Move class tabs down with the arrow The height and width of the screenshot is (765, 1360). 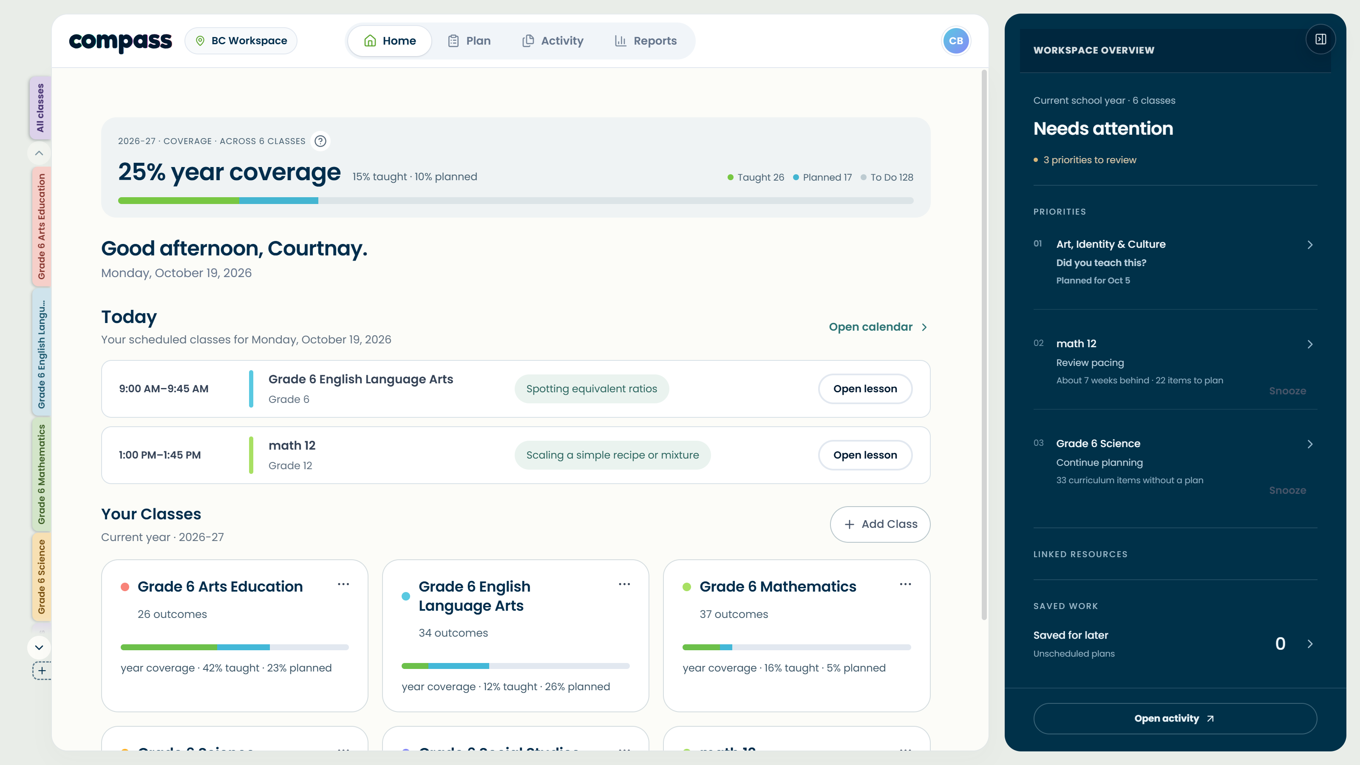click(39, 647)
